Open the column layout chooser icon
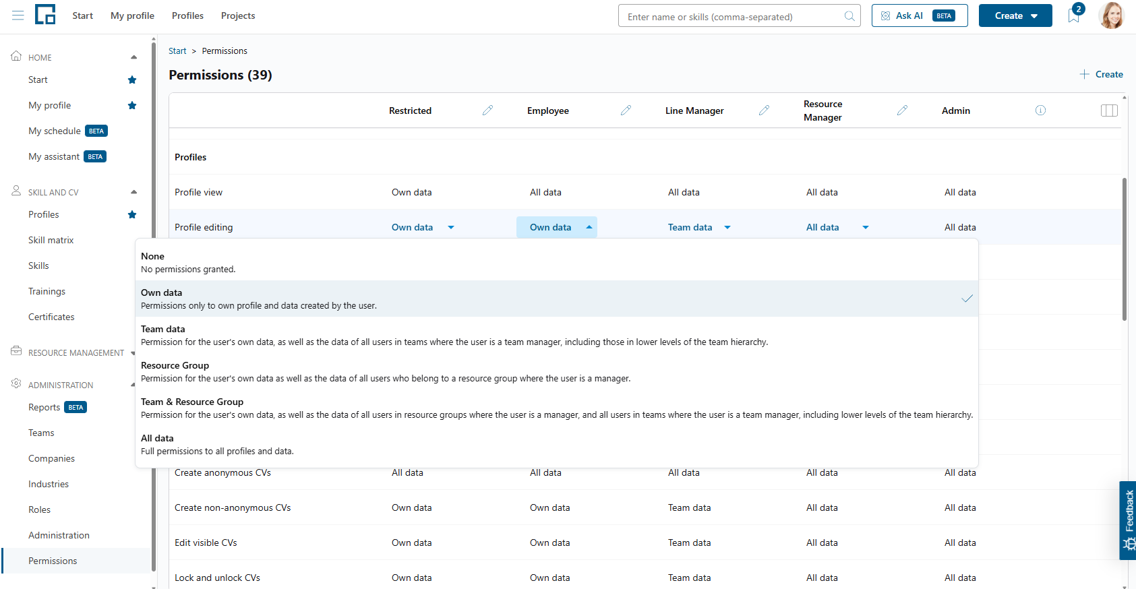This screenshot has width=1136, height=589. click(x=1109, y=111)
